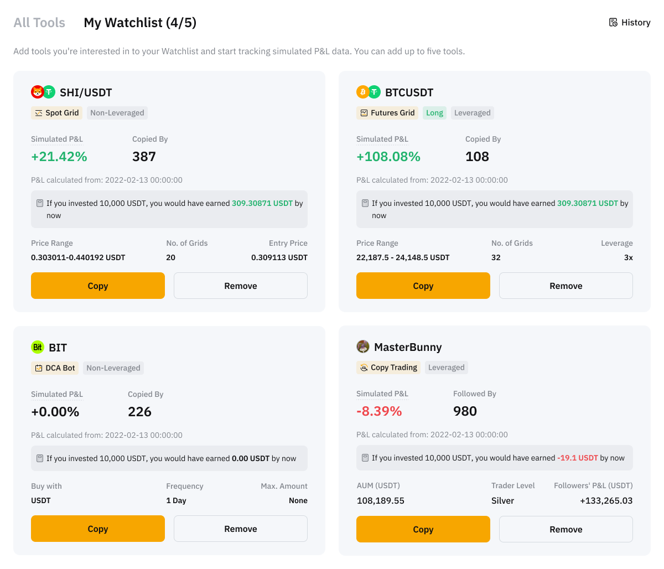Copy the BTCUSDT futures grid
Image resolution: width=664 pixels, height=569 pixels.
click(x=423, y=286)
